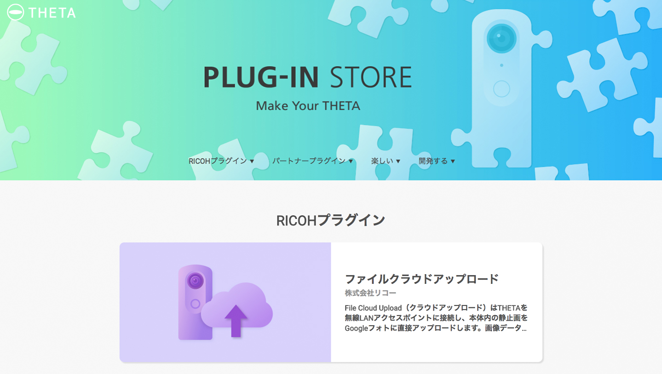This screenshot has height=374, width=662.
Task: Open the パートナープラグイン menu
Action: [x=309, y=161]
